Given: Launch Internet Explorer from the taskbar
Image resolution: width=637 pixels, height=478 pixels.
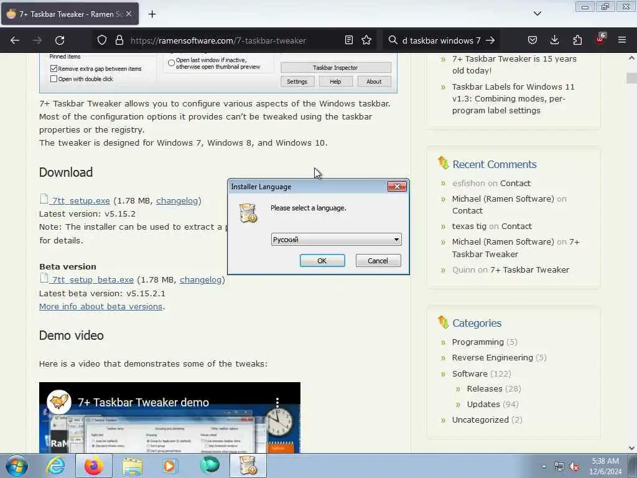Looking at the screenshot, I should (x=55, y=466).
